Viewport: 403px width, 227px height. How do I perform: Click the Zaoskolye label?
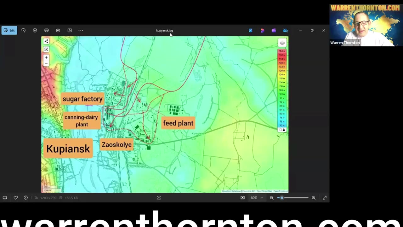pos(116,145)
